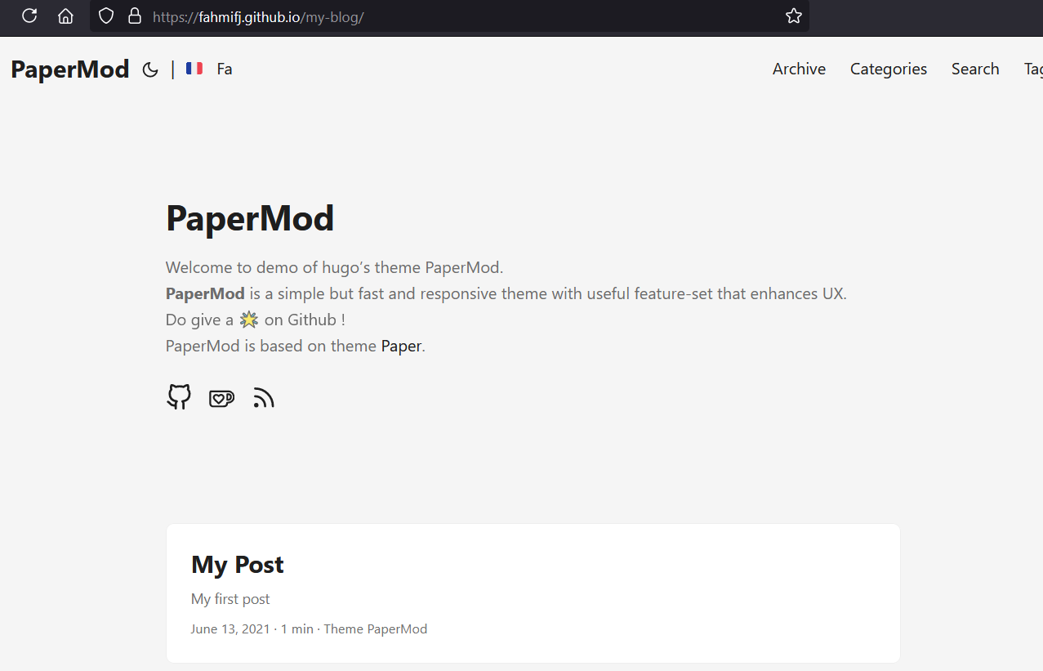
Task: Open the Archive menu item
Action: [799, 69]
